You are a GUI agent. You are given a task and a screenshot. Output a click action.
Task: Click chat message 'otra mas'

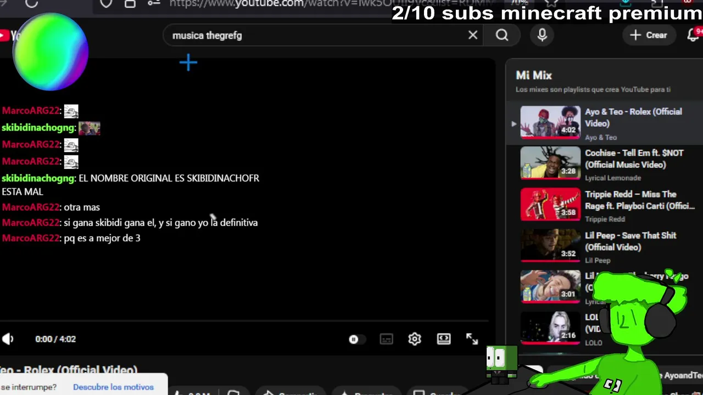[82, 207]
